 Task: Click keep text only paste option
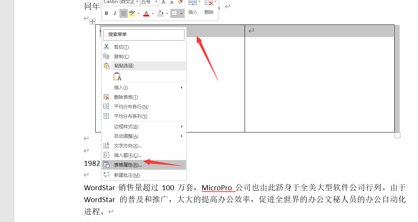click(x=117, y=77)
